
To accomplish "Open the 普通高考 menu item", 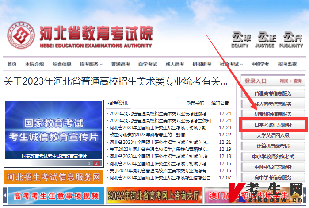I will pos(121,64).
